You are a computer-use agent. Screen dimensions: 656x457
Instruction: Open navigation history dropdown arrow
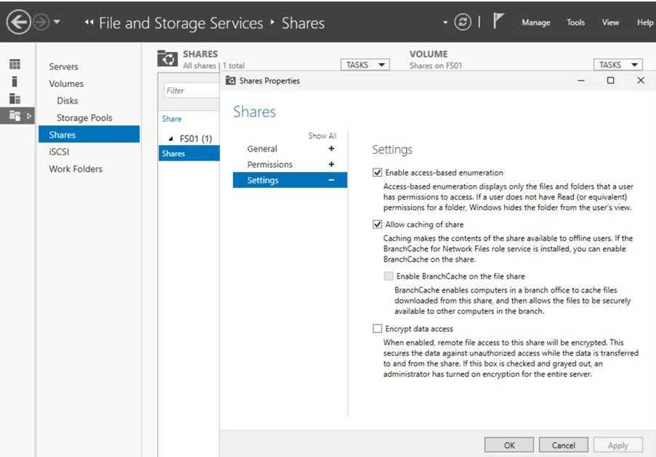(x=57, y=22)
